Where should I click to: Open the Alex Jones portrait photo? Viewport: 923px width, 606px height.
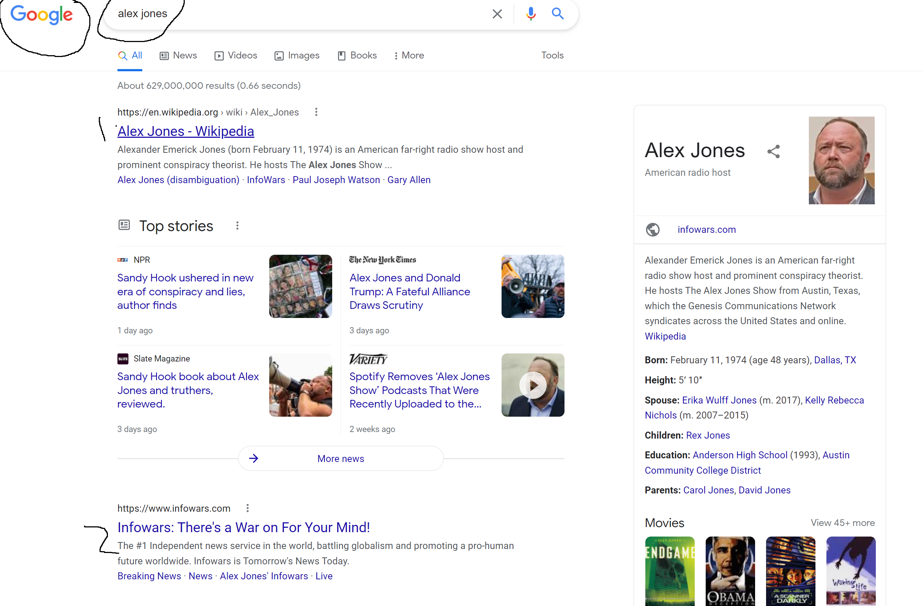click(x=841, y=160)
